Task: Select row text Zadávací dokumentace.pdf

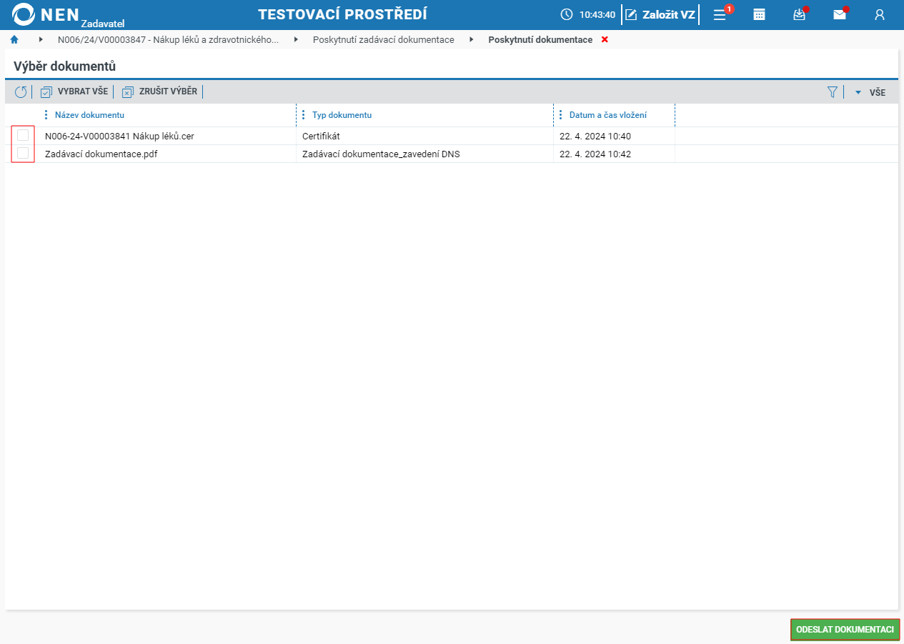Action: (101, 154)
